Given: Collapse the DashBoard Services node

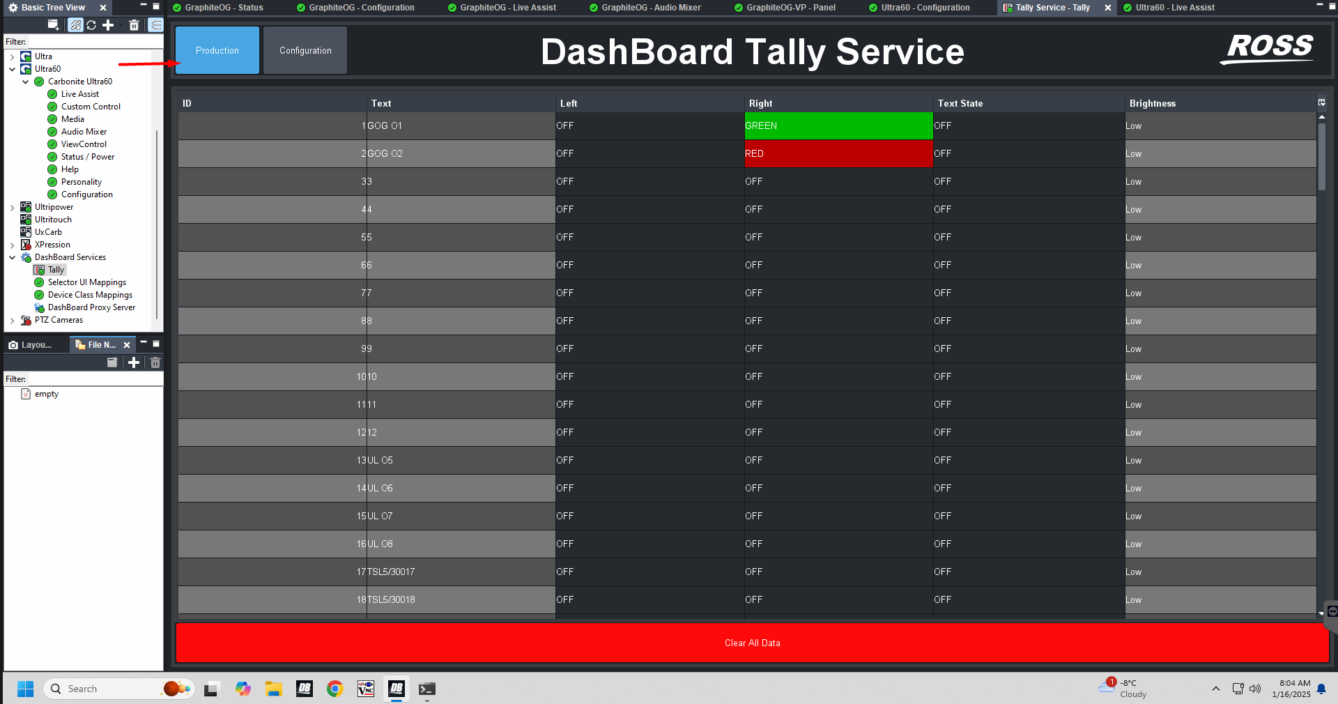Looking at the screenshot, I should click(x=13, y=257).
